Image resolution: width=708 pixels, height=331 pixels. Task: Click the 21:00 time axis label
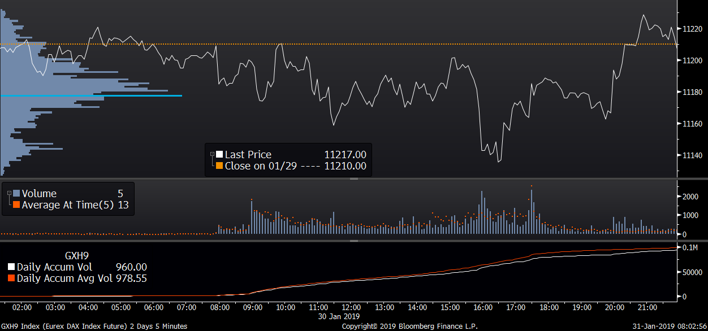(x=647, y=307)
